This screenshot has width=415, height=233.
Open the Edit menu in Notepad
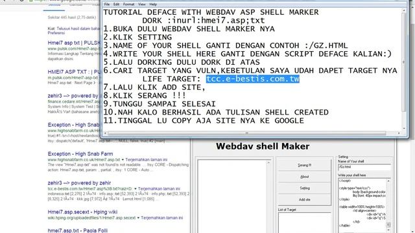[x=116, y=5]
